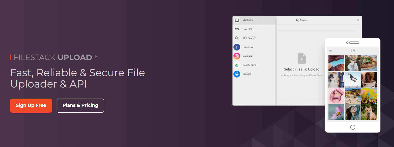Select the beach coastline photo thumbnail
394x147 pixels.
coord(353,96)
